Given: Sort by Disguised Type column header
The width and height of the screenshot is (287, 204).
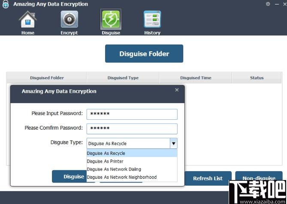Looking at the screenshot, I should click(123, 78).
